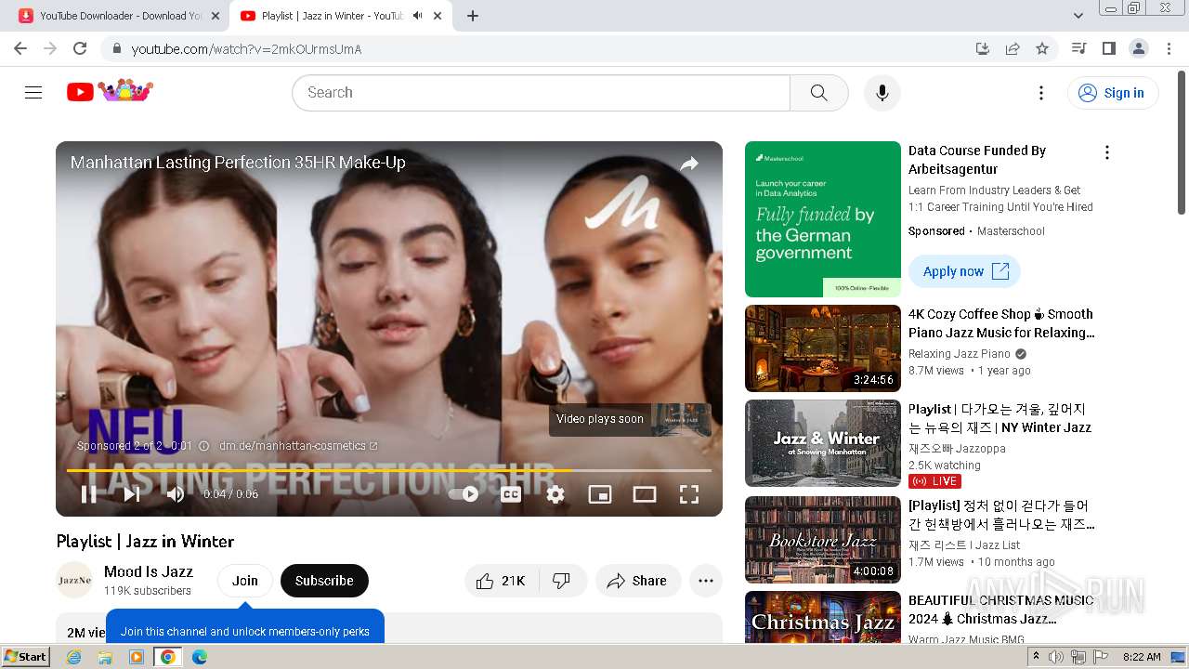Screen dimensions: 1189x669
Task: Open 4K Cozy Coffee Shop video thumbnail
Action: [823, 348]
